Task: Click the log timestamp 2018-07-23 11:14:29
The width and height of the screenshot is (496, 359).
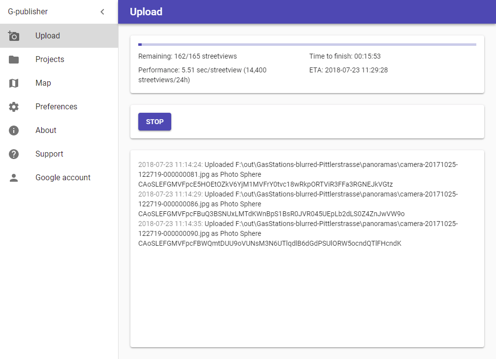Action: [x=170, y=194]
